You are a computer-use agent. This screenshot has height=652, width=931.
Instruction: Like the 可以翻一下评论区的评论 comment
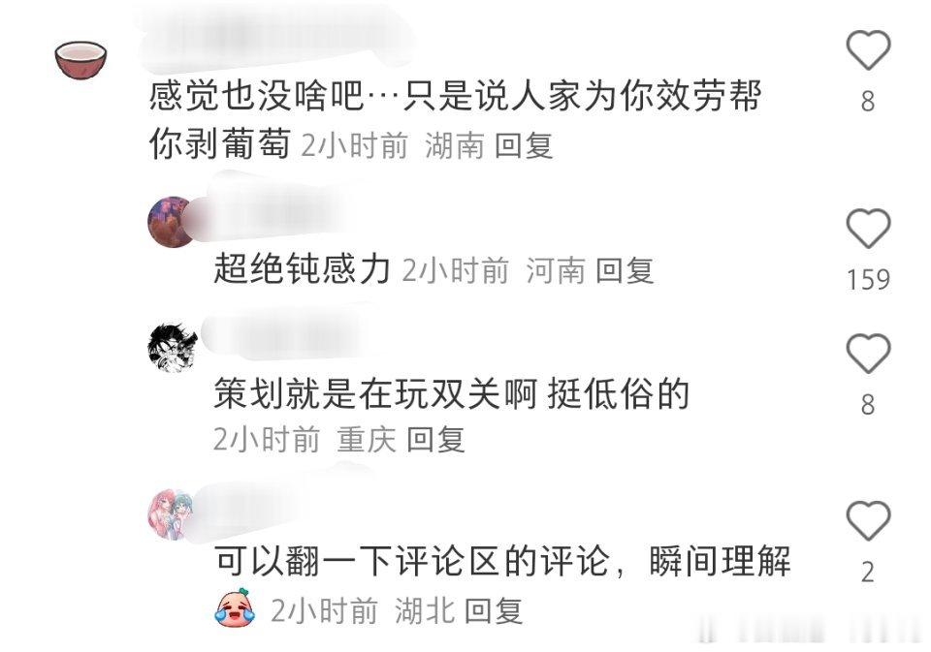click(x=867, y=520)
